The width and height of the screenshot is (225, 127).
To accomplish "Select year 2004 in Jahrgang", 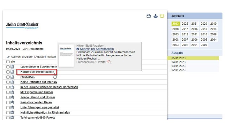I will (x=214, y=40).
